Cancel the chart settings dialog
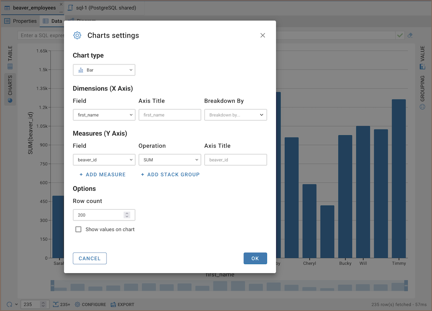The width and height of the screenshot is (432, 311). [x=90, y=258]
